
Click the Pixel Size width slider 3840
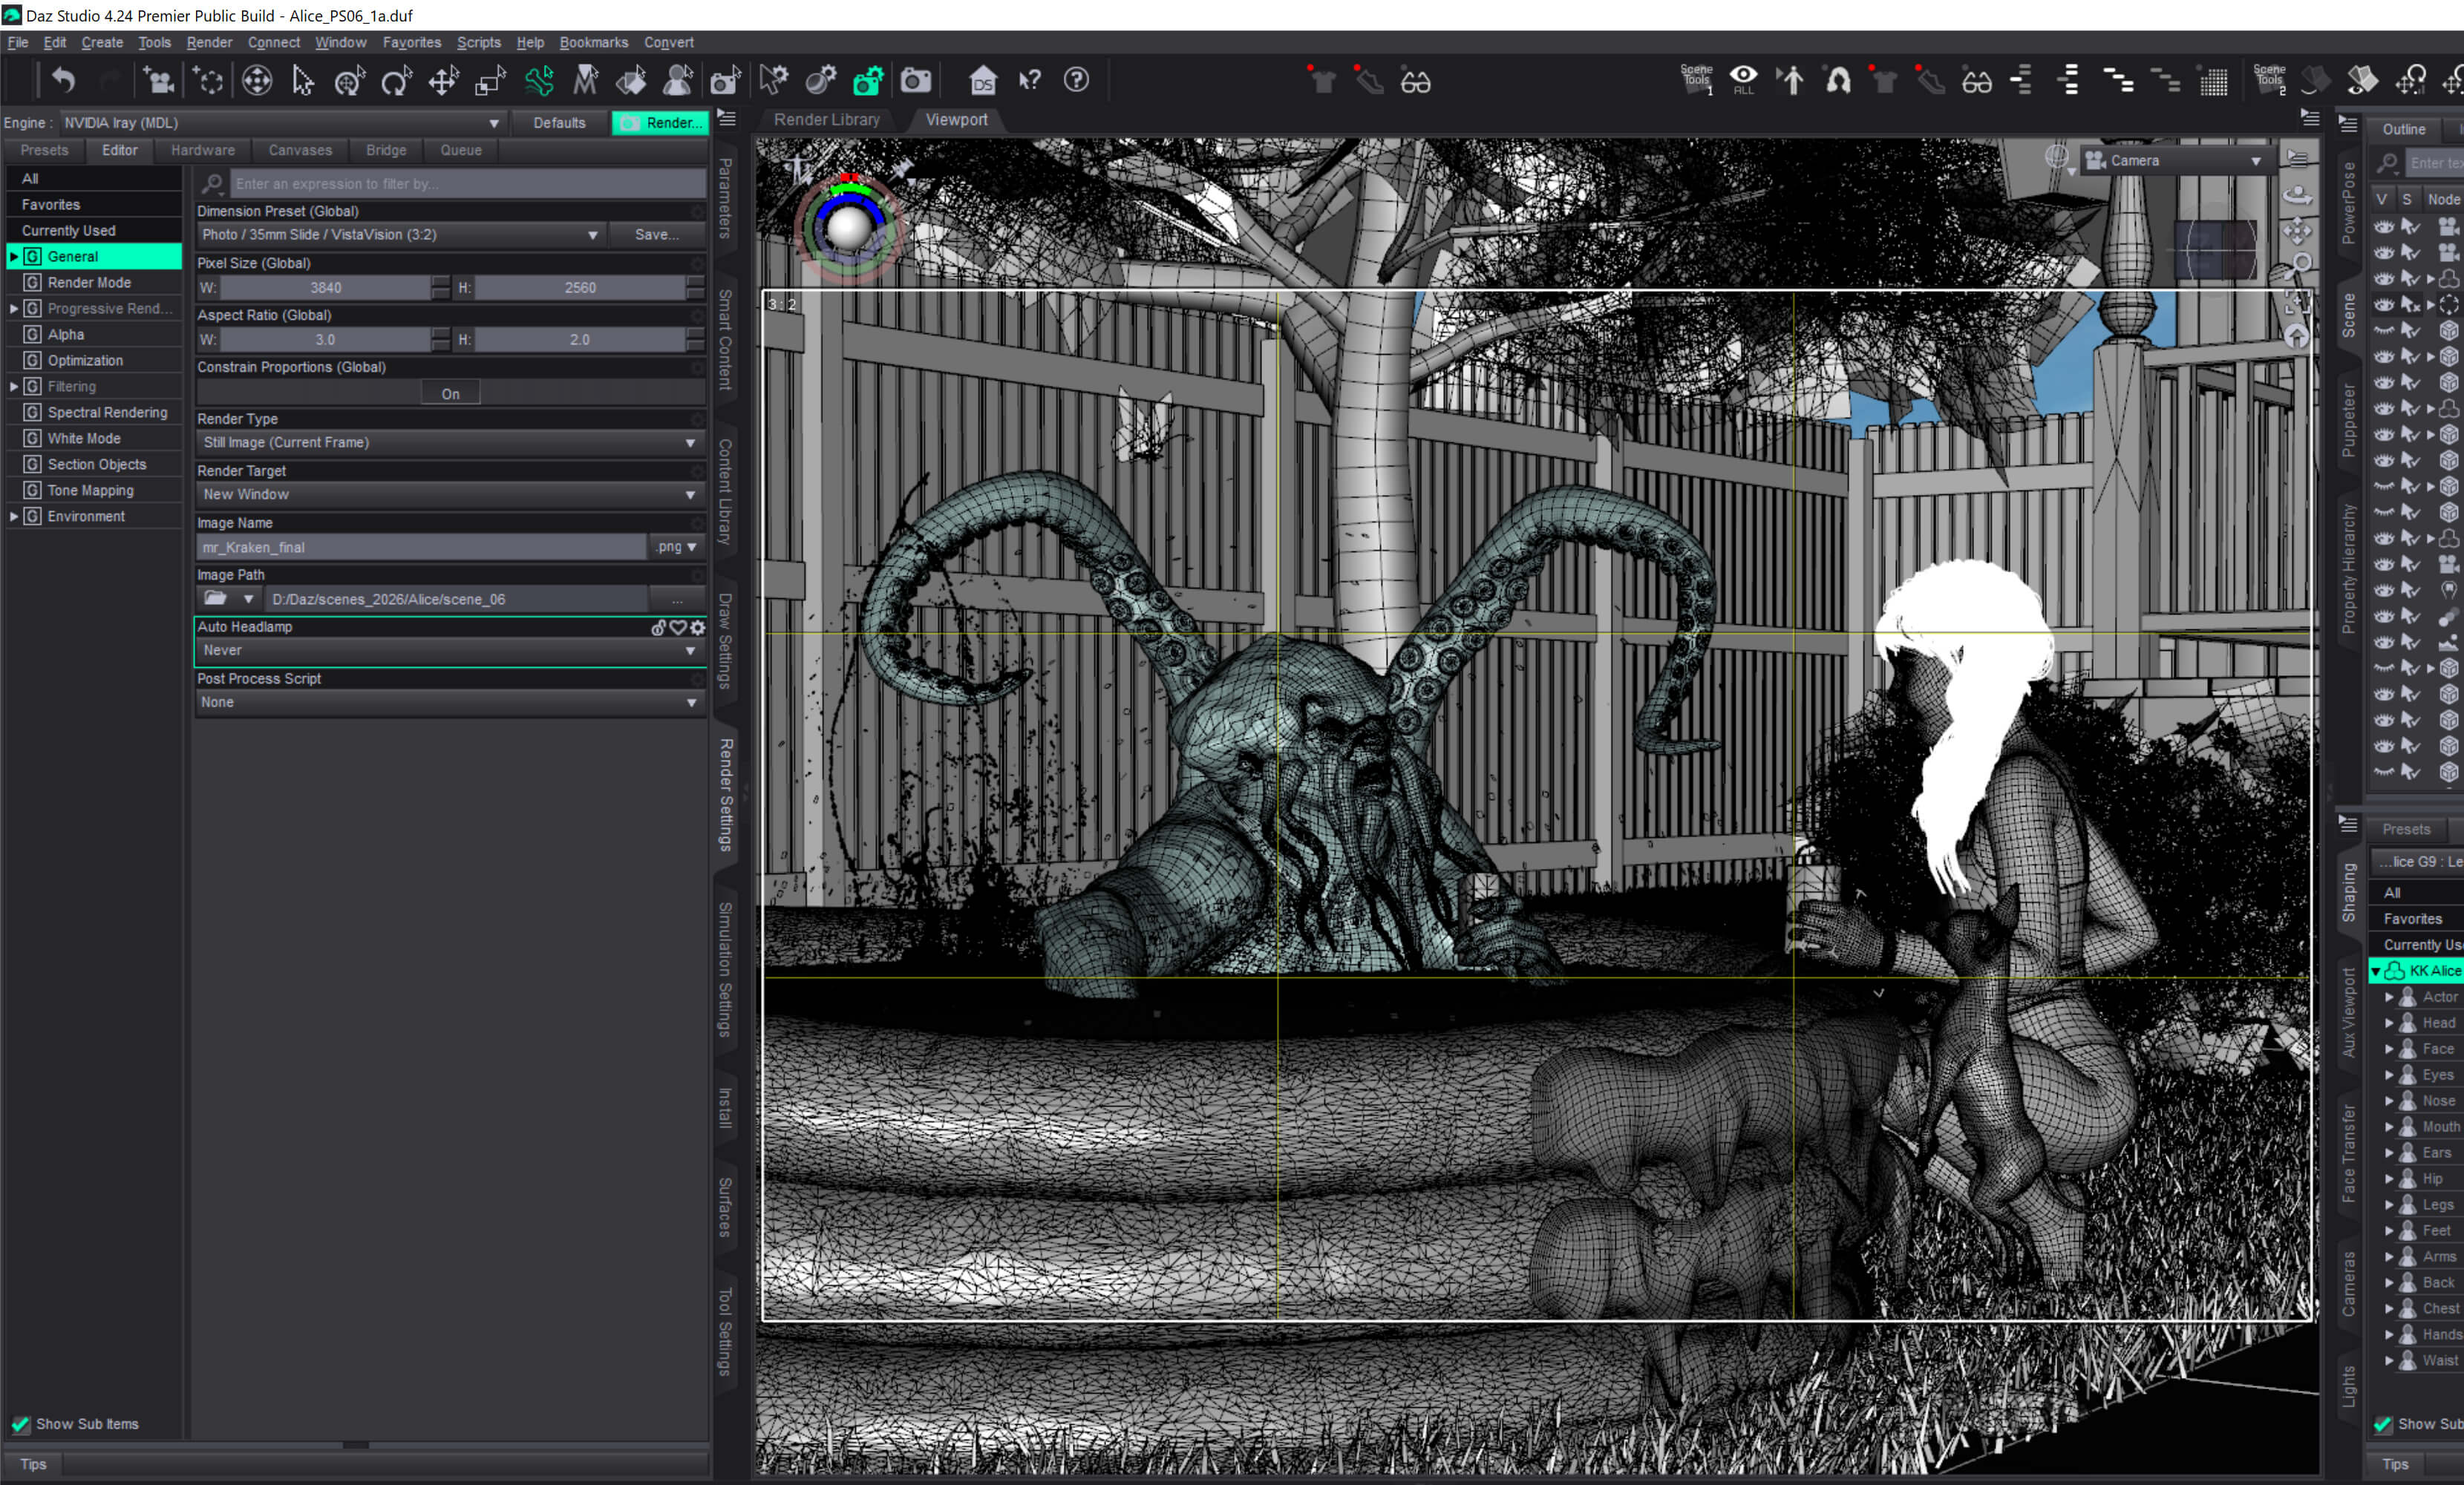tap(326, 288)
